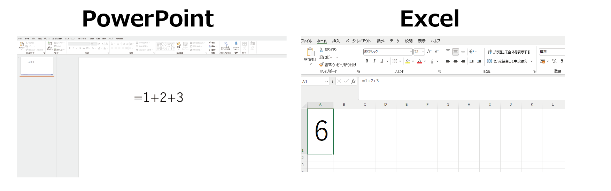Image resolution: width=611 pixels, height=191 pixels.
Task: Open the underline style dropdown arrow
Action: click(x=387, y=61)
